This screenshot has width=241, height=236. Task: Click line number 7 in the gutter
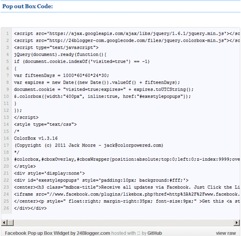click(7, 75)
